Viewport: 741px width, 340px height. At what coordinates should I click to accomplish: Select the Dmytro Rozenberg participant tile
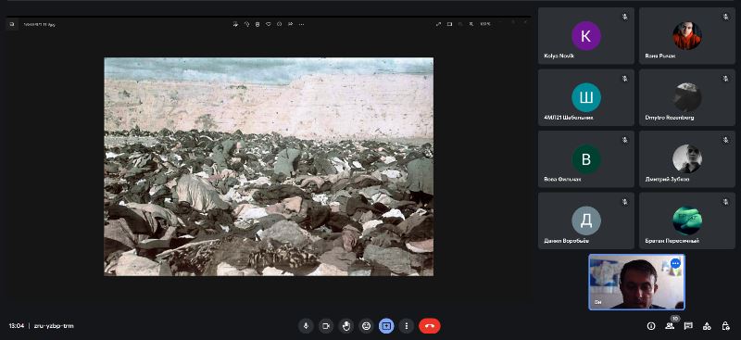click(x=687, y=97)
